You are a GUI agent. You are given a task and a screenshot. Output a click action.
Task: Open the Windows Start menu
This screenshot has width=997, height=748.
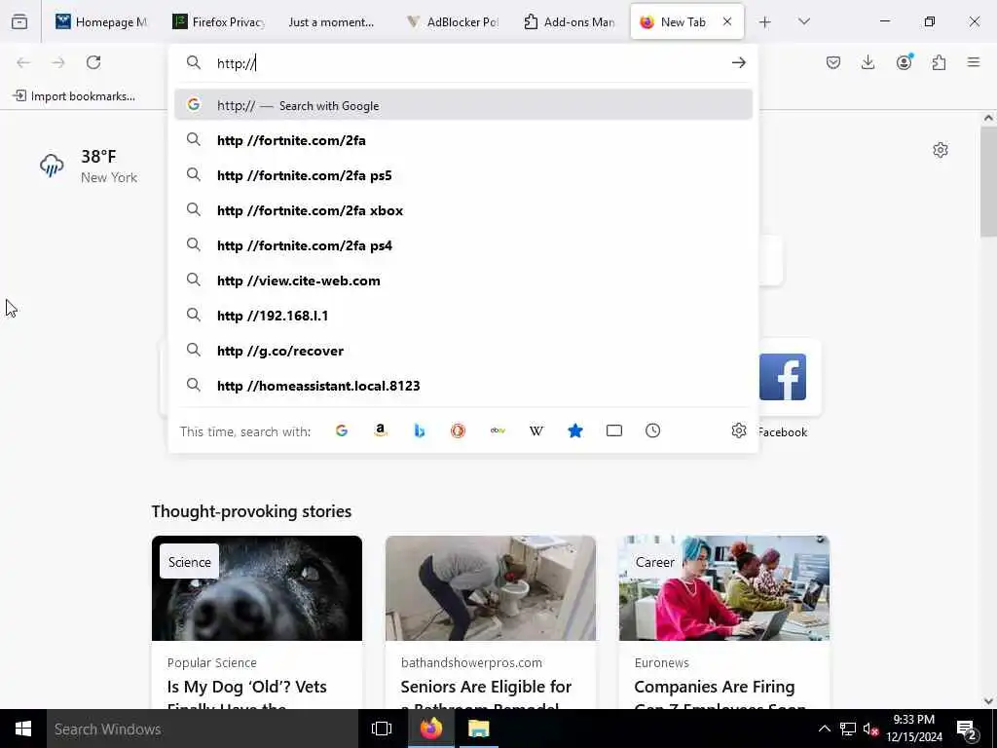click(x=23, y=729)
